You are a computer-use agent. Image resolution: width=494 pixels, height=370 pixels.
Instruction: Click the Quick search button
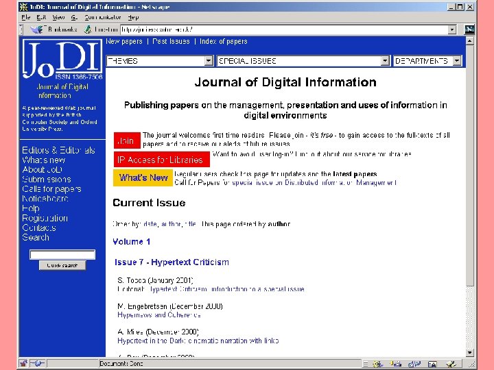(62, 265)
